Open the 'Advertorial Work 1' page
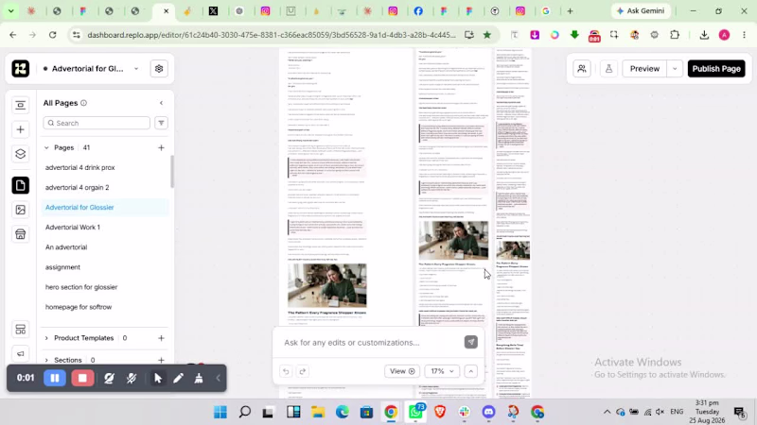757x425 pixels. click(73, 227)
